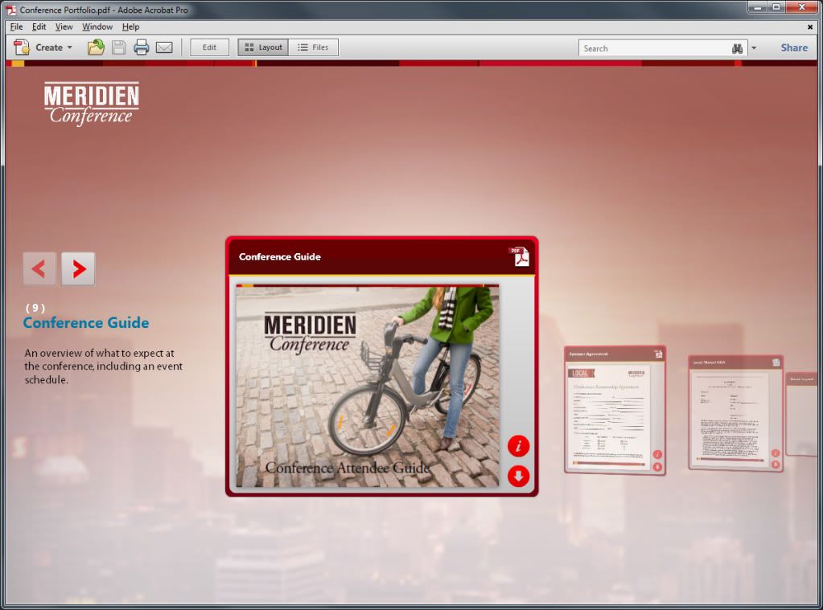The image size is (823, 610).
Task: Click the Save disk icon
Action: pos(118,47)
